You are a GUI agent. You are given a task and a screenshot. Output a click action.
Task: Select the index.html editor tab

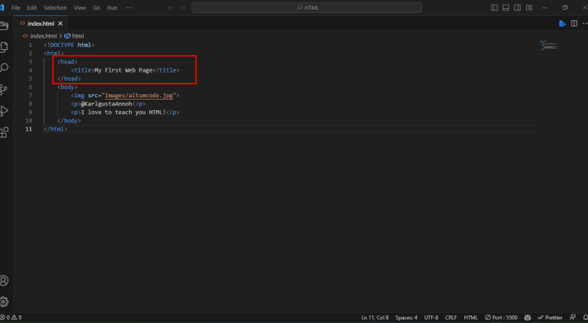point(40,23)
